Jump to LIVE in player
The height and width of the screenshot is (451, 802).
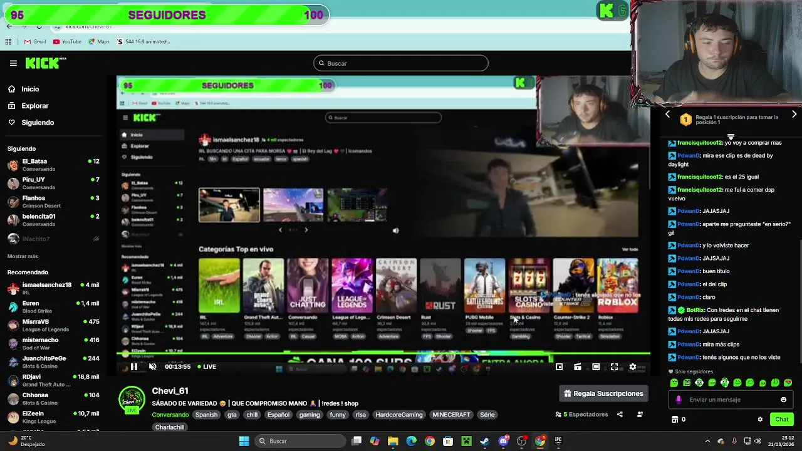(x=207, y=367)
